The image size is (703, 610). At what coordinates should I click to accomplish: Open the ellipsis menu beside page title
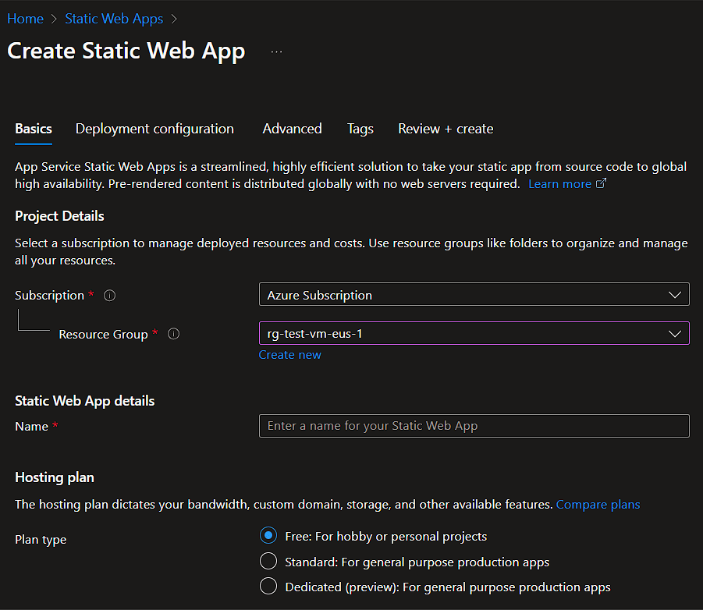coord(276,51)
